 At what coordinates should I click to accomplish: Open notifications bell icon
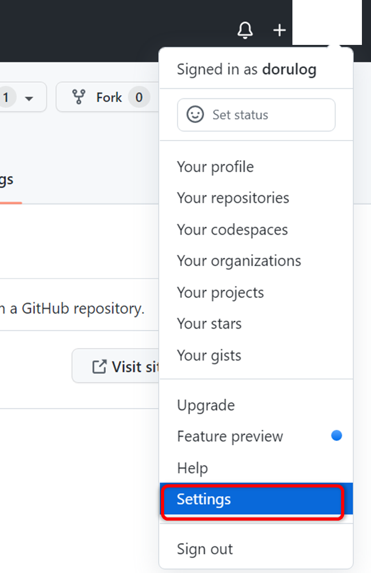click(x=245, y=30)
